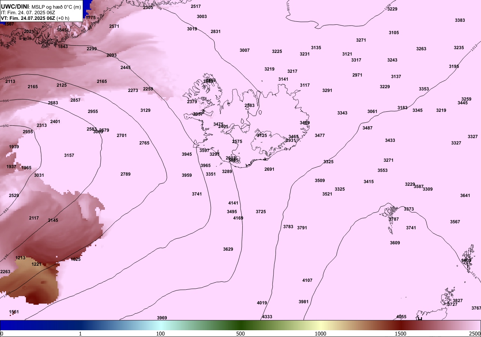Screen dimensions: 481x337
Task: Click the height value 4019
Action: click(262, 303)
